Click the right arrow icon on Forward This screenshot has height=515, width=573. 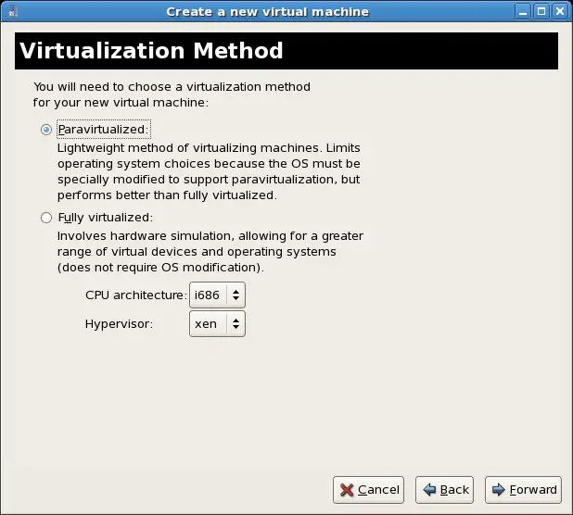(x=498, y=490)
